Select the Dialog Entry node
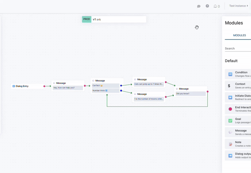 click(27, 86)
